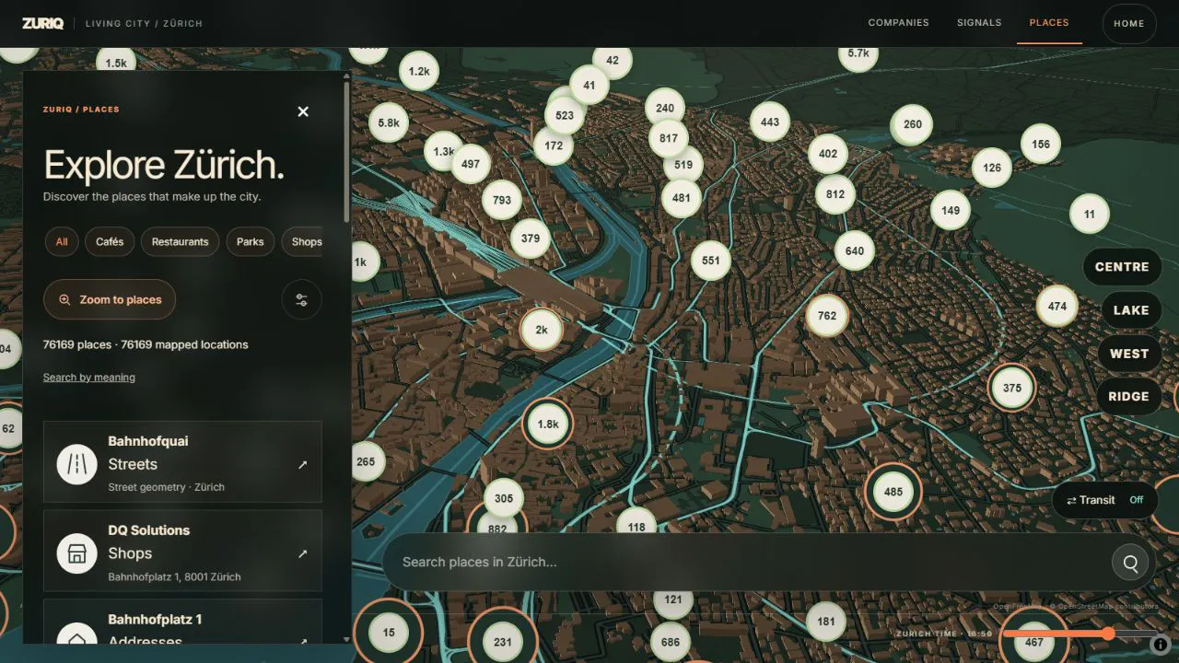Screen dimensions: 1179x663
Task: Select the 640 cluster marker
Action: 855,250
